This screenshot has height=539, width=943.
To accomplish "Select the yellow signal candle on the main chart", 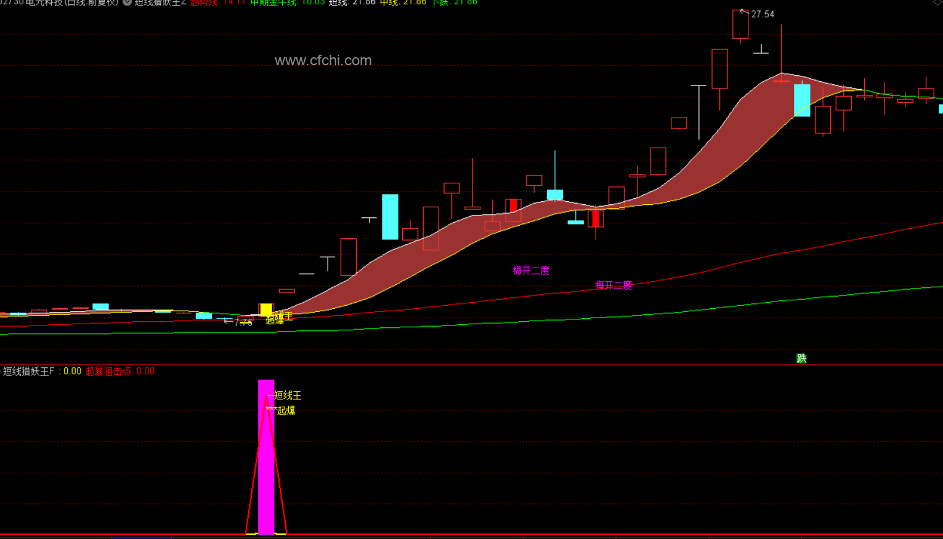I will 265,309.
